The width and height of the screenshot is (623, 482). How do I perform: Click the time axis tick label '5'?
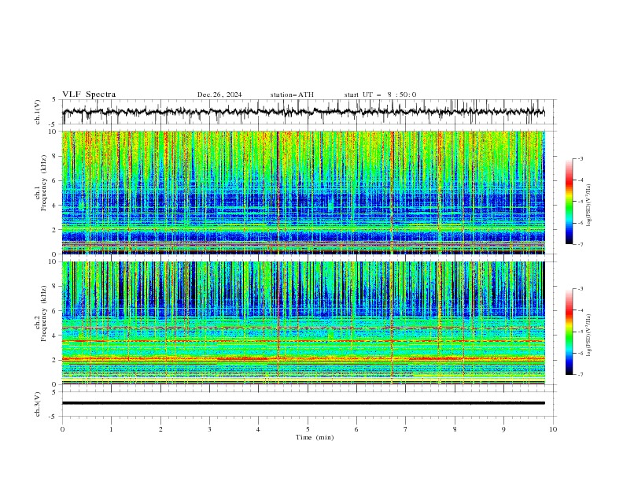pyautogui.click(x=308, y=429)
